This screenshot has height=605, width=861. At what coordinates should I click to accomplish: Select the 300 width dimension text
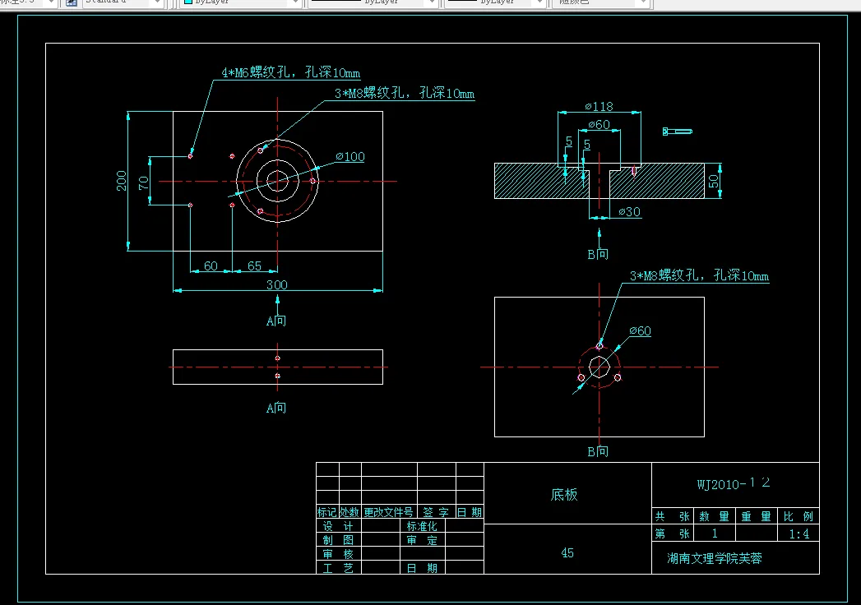[x=277, y=284]
